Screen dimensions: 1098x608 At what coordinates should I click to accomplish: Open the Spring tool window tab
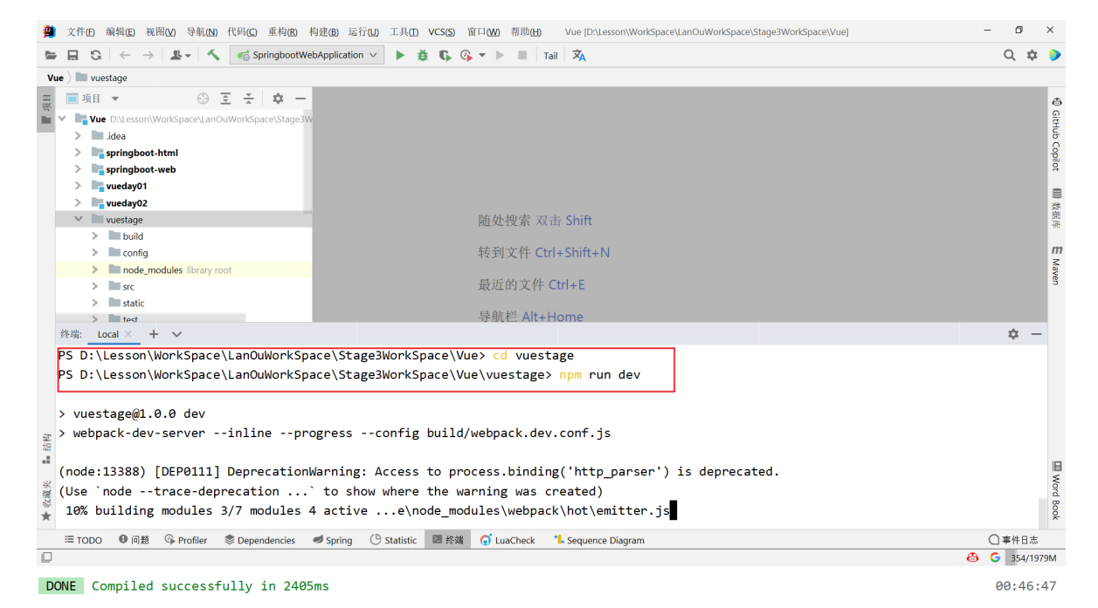click(x=333, y=540)
